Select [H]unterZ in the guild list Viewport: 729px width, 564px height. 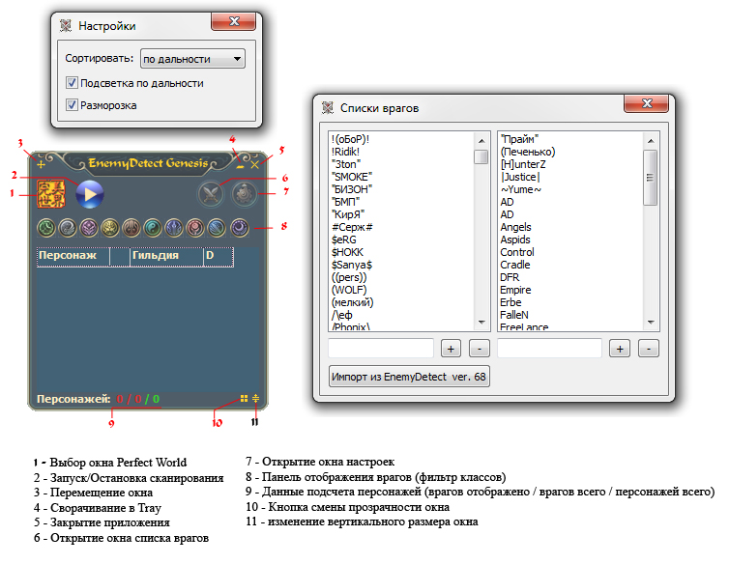point(523,164)
